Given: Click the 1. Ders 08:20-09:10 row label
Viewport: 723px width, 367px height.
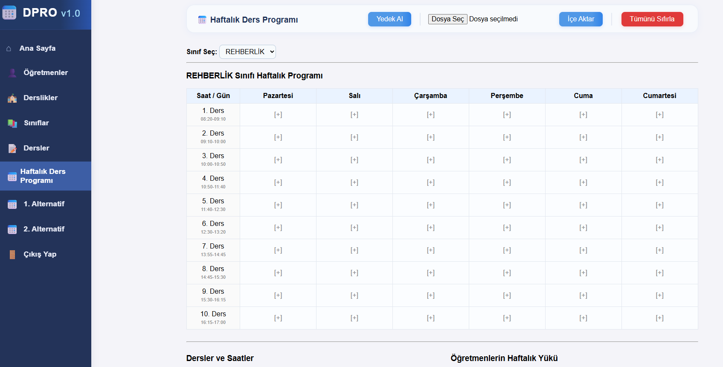Looking at the screenshot, I should (213, 115).
